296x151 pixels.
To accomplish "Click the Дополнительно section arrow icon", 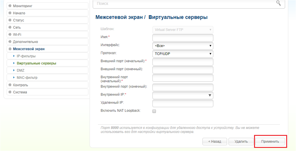I will [x=10, y=42].
